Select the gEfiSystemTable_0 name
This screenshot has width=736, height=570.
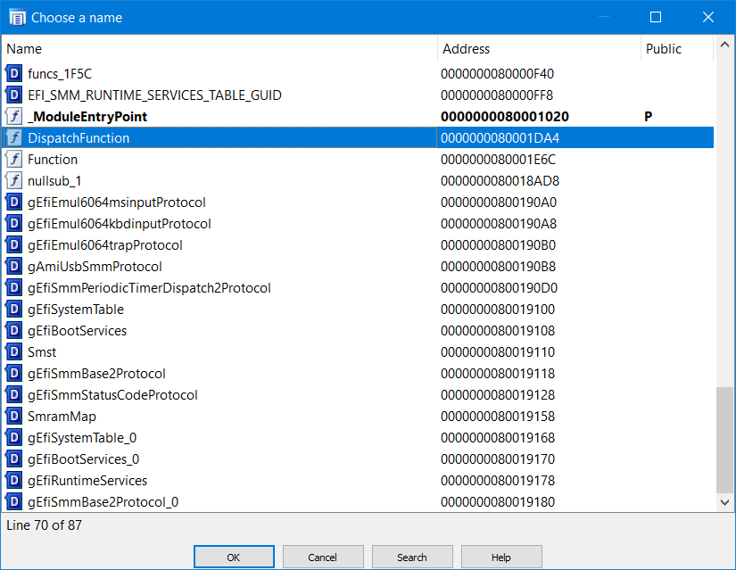tap(82, 438)
